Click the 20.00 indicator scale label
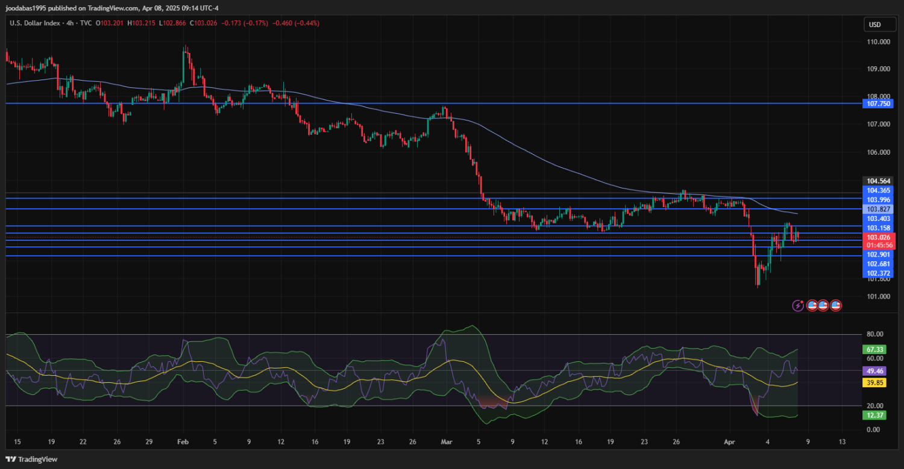Image resolution: width=904 pixels, height=469 pixels. point(875,406)
